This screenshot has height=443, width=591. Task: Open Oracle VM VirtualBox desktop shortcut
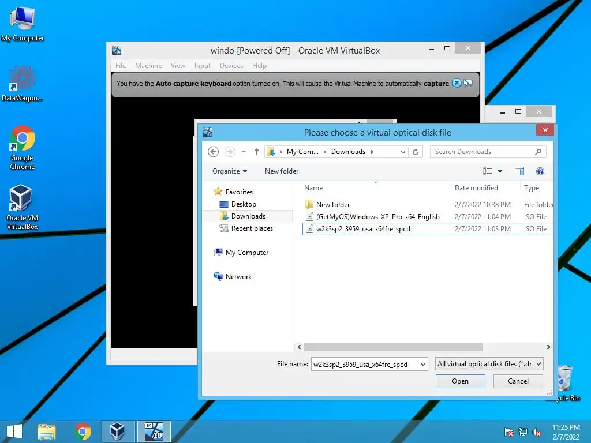pyautogui.click(x=23, y=207)
